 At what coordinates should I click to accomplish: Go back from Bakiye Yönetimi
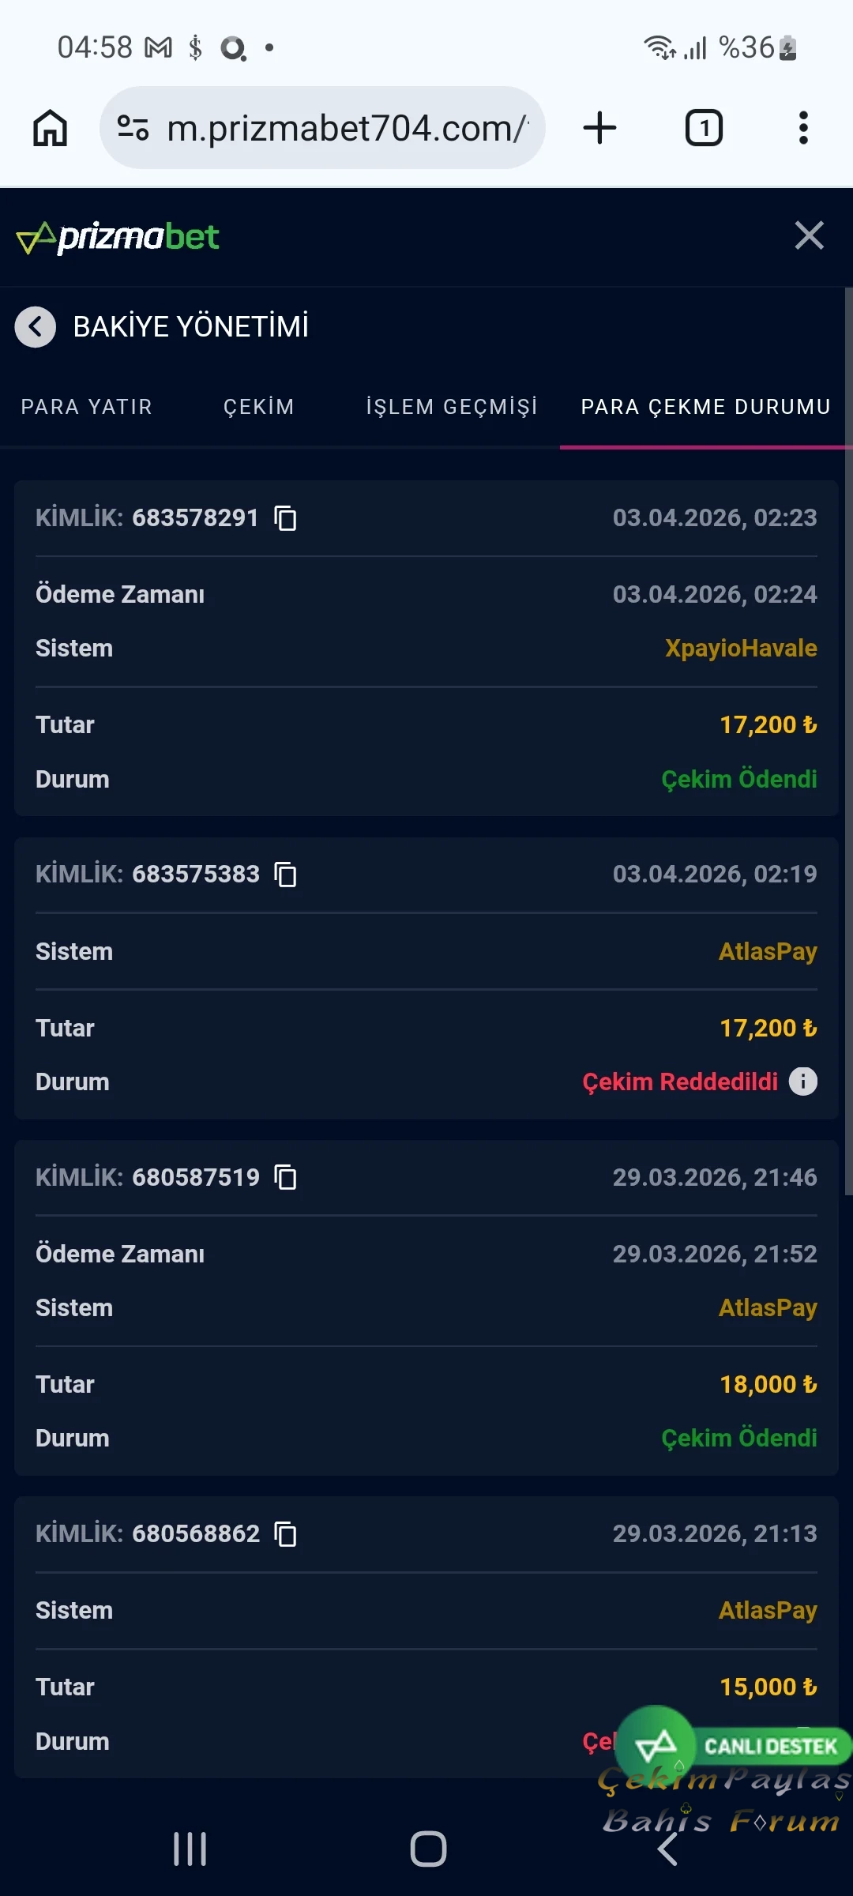(36, 326)
